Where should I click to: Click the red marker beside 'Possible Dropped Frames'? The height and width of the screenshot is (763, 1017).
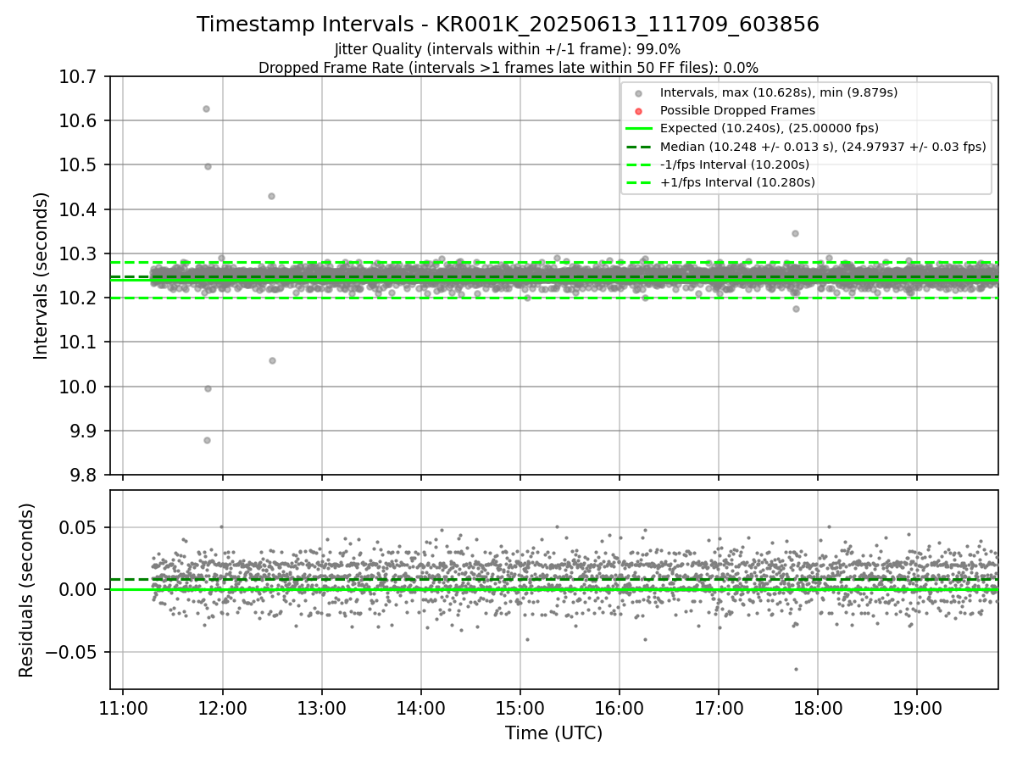[639, 111]
